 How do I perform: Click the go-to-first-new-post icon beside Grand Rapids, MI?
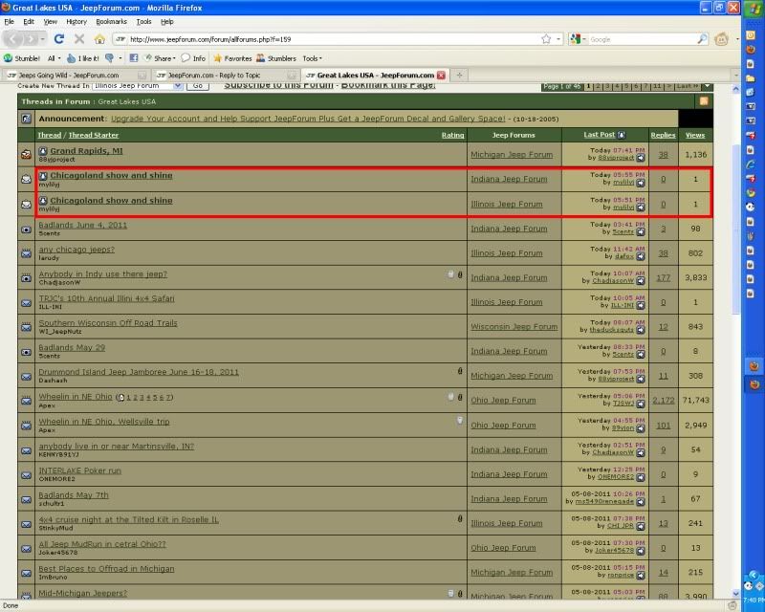click(x=43, y=151)
